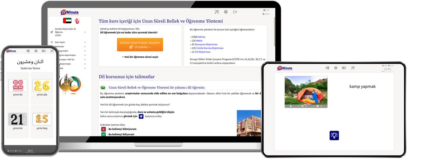Image resolution: width=426 pixels, height=162 pixels.
Task: Choose the 'yirmi beş' answer card on phone
Action: [42, 122]
